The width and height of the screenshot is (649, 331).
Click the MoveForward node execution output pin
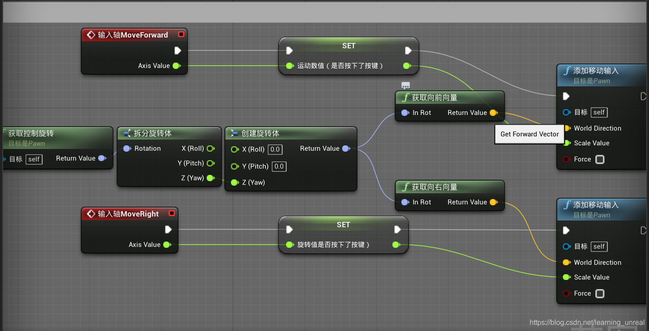pyautogui.click(x=178, y=50)
